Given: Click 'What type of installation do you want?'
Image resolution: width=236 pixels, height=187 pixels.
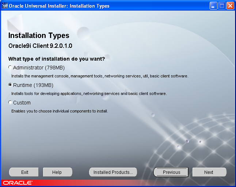Looking at the screenshot, I should (57, 59).
